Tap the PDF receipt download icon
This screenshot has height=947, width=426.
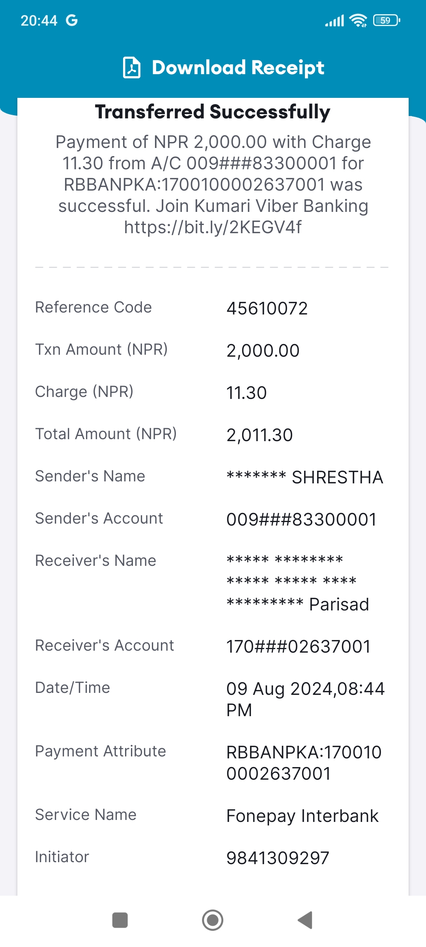pos(132,67)
